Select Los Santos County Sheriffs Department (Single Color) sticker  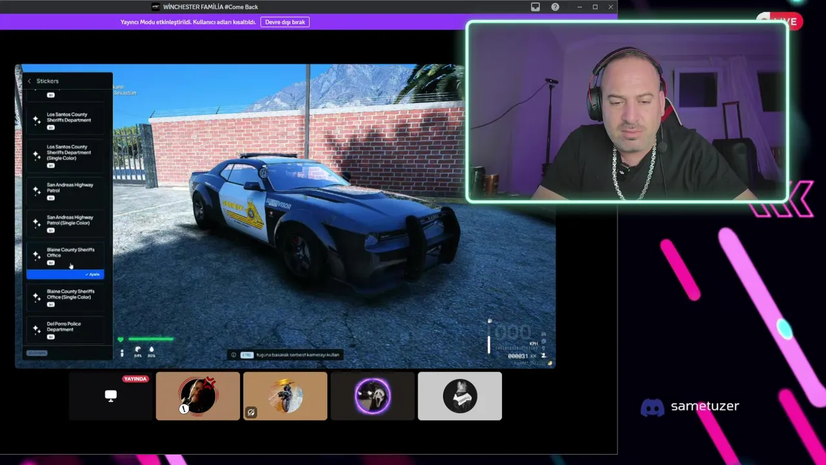coord(65,156)
